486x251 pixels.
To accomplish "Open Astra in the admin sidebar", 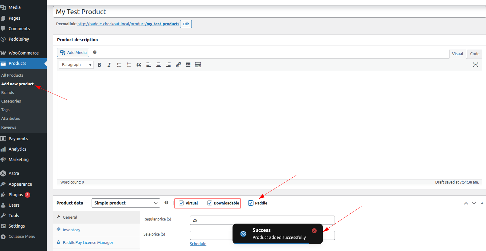I will pyautogui.click(x=23, y=173).
